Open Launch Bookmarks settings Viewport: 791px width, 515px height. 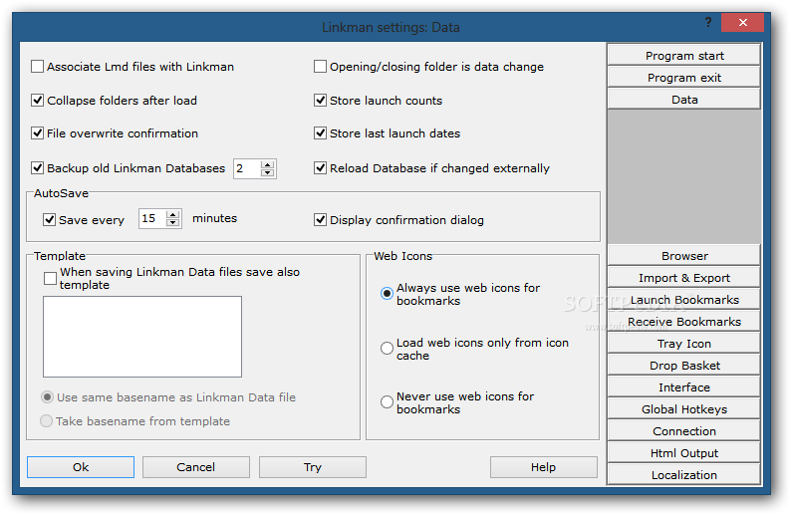point(684,300)
